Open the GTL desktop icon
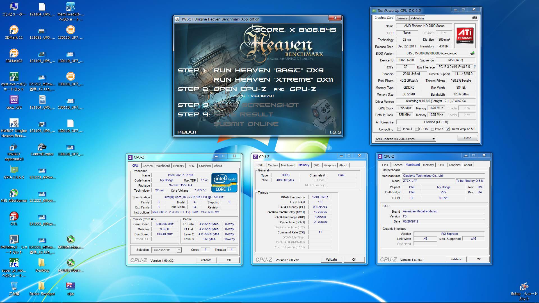 coord(14,219)
